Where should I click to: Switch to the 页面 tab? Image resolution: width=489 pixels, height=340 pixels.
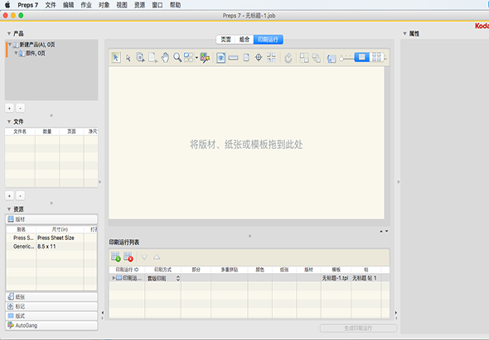coord(225,40)
